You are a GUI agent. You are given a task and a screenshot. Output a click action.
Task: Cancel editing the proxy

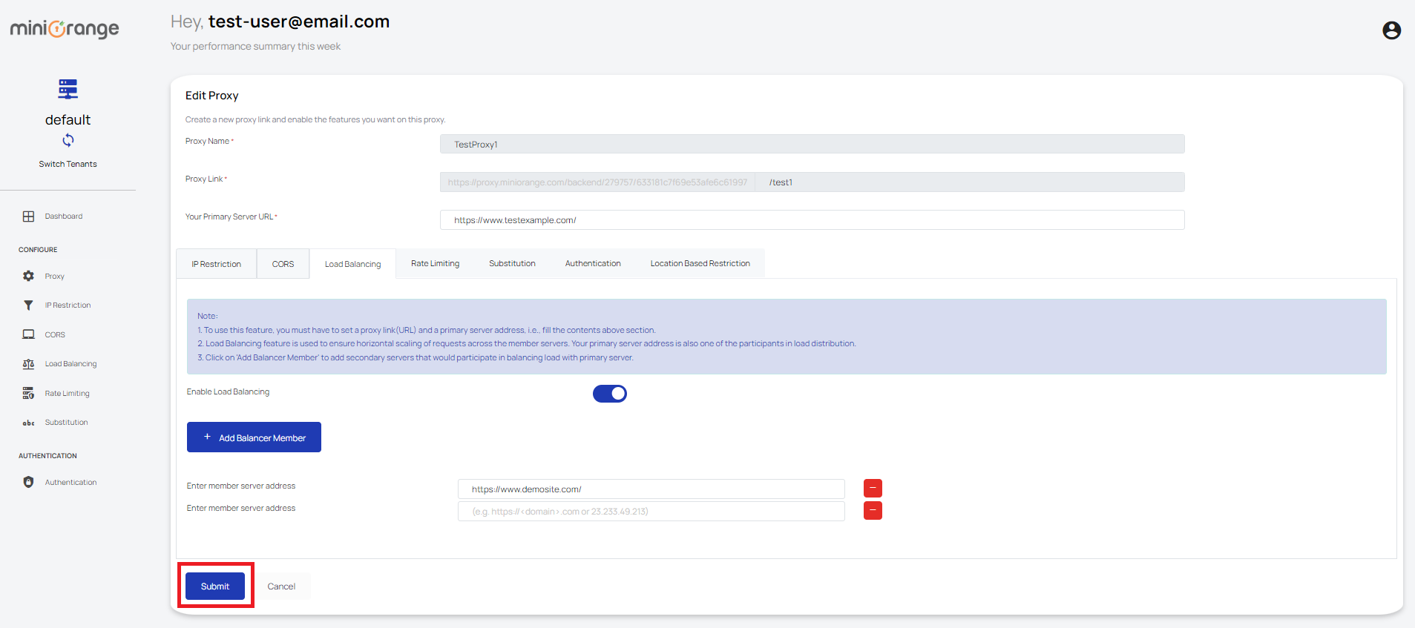pos(281,586)
